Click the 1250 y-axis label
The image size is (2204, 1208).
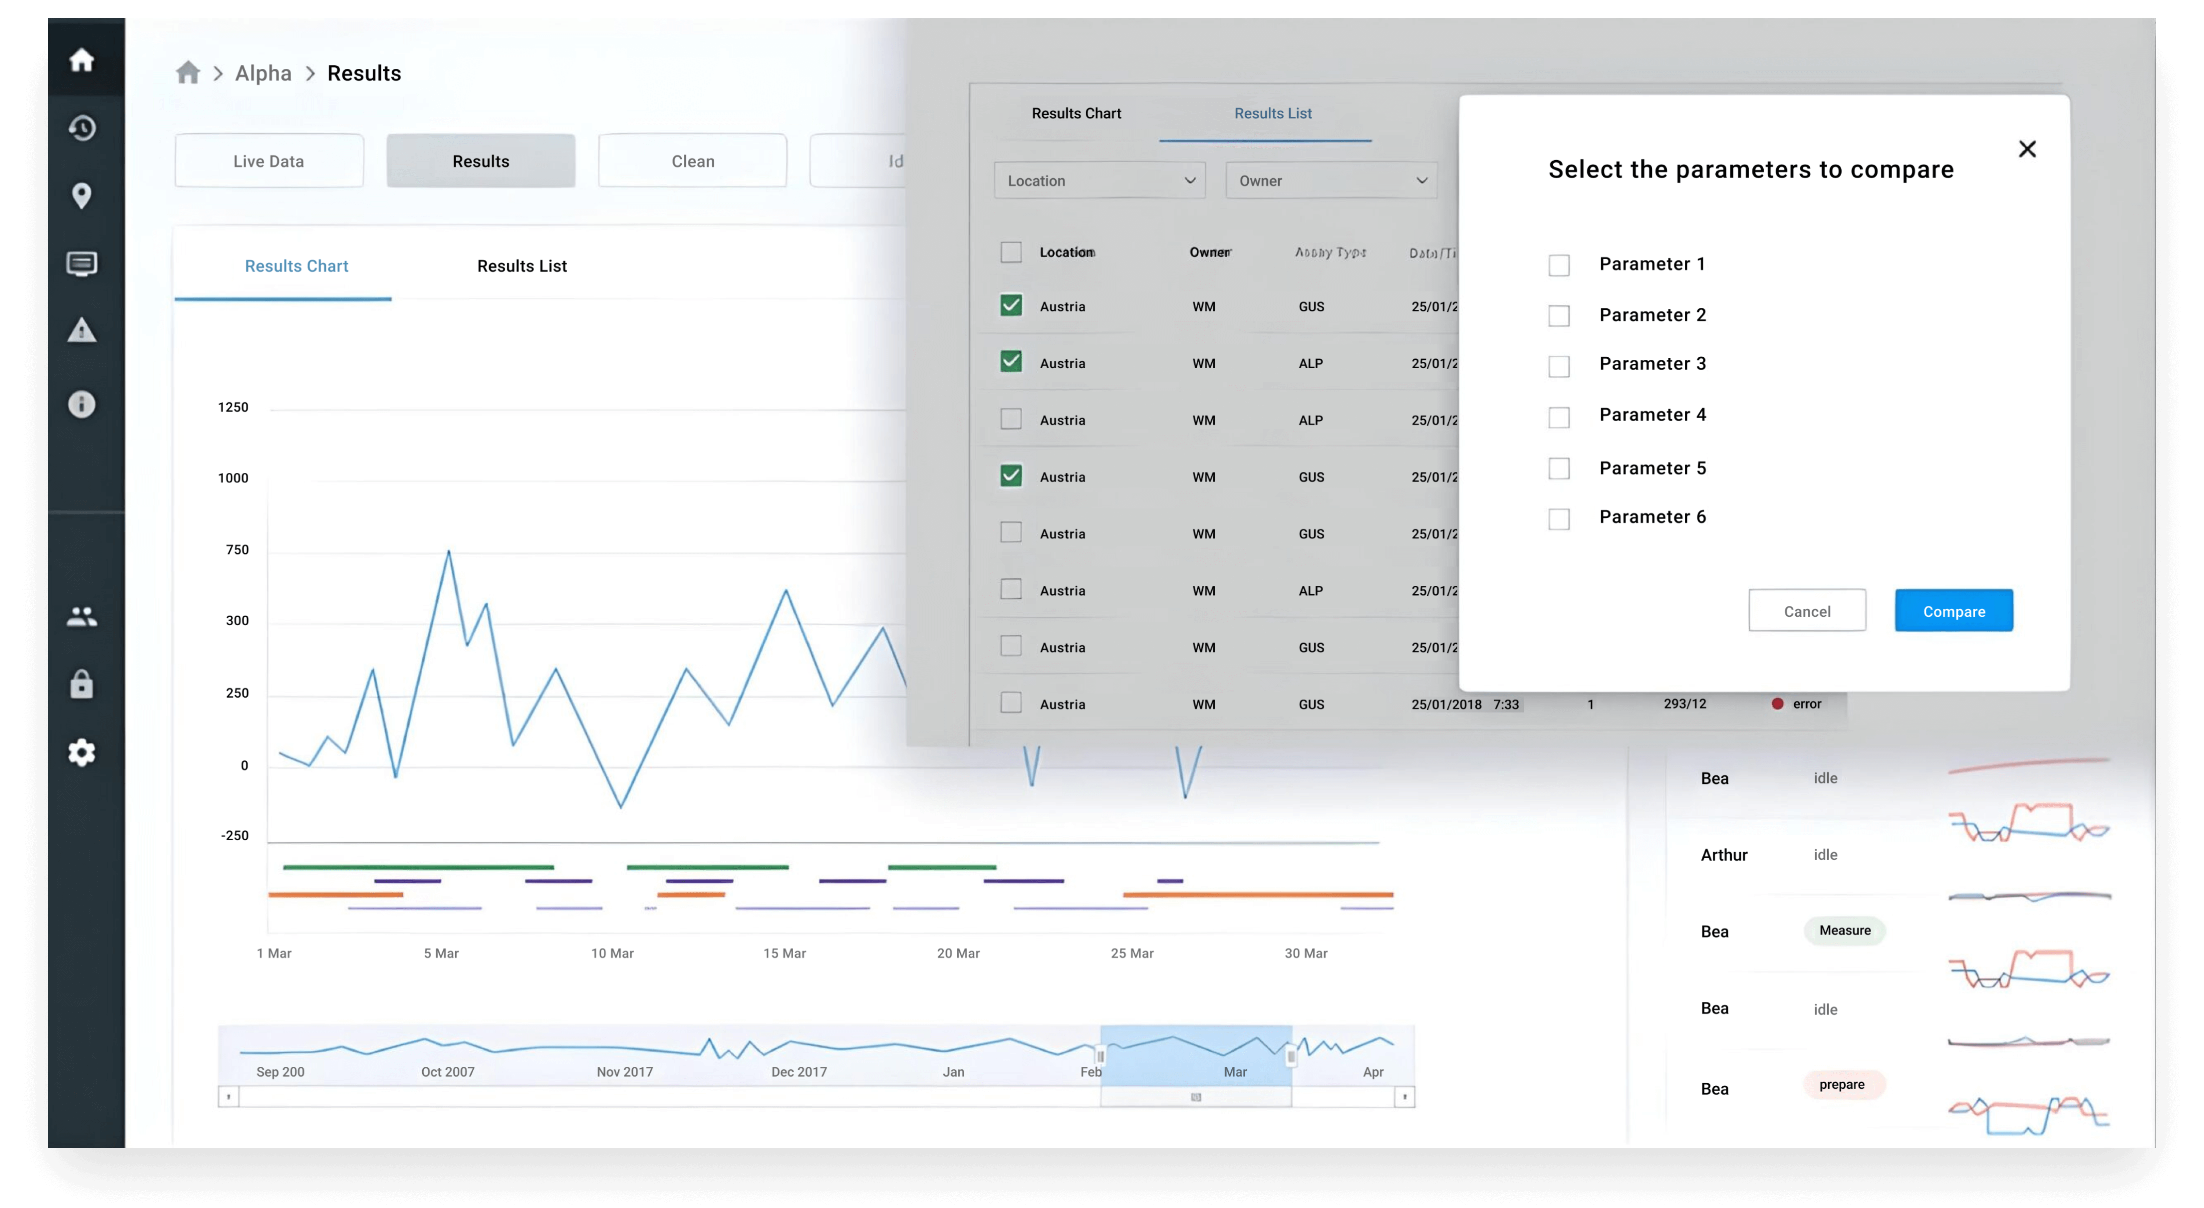tap(233, 407)
